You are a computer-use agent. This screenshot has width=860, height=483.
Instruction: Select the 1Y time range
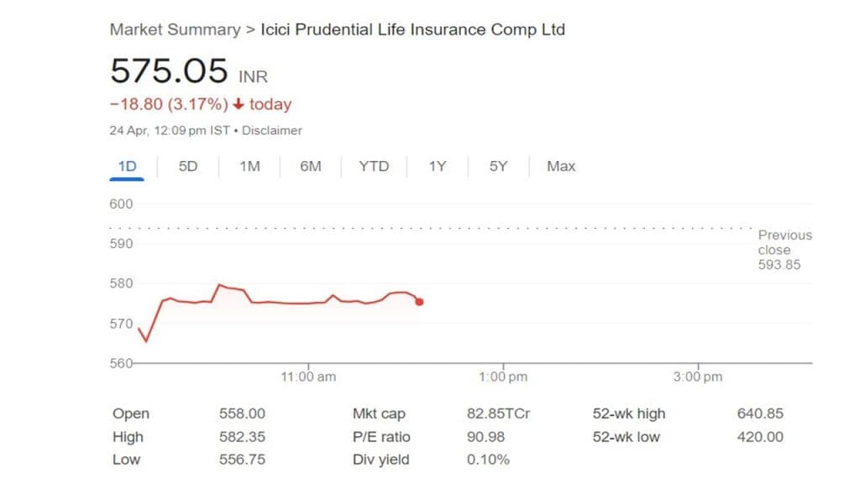pos(438,166)
